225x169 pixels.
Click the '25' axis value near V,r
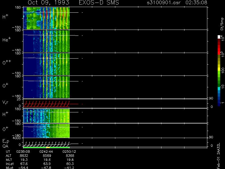[x=19, y=99]
